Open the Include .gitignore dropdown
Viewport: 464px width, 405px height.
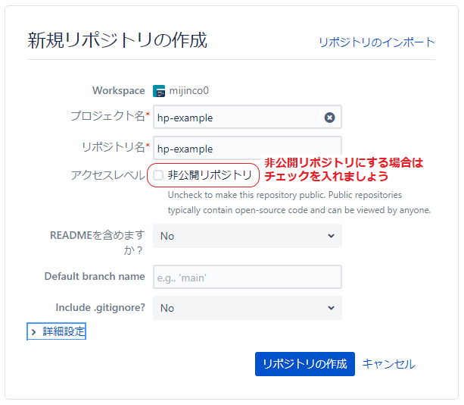247,308
